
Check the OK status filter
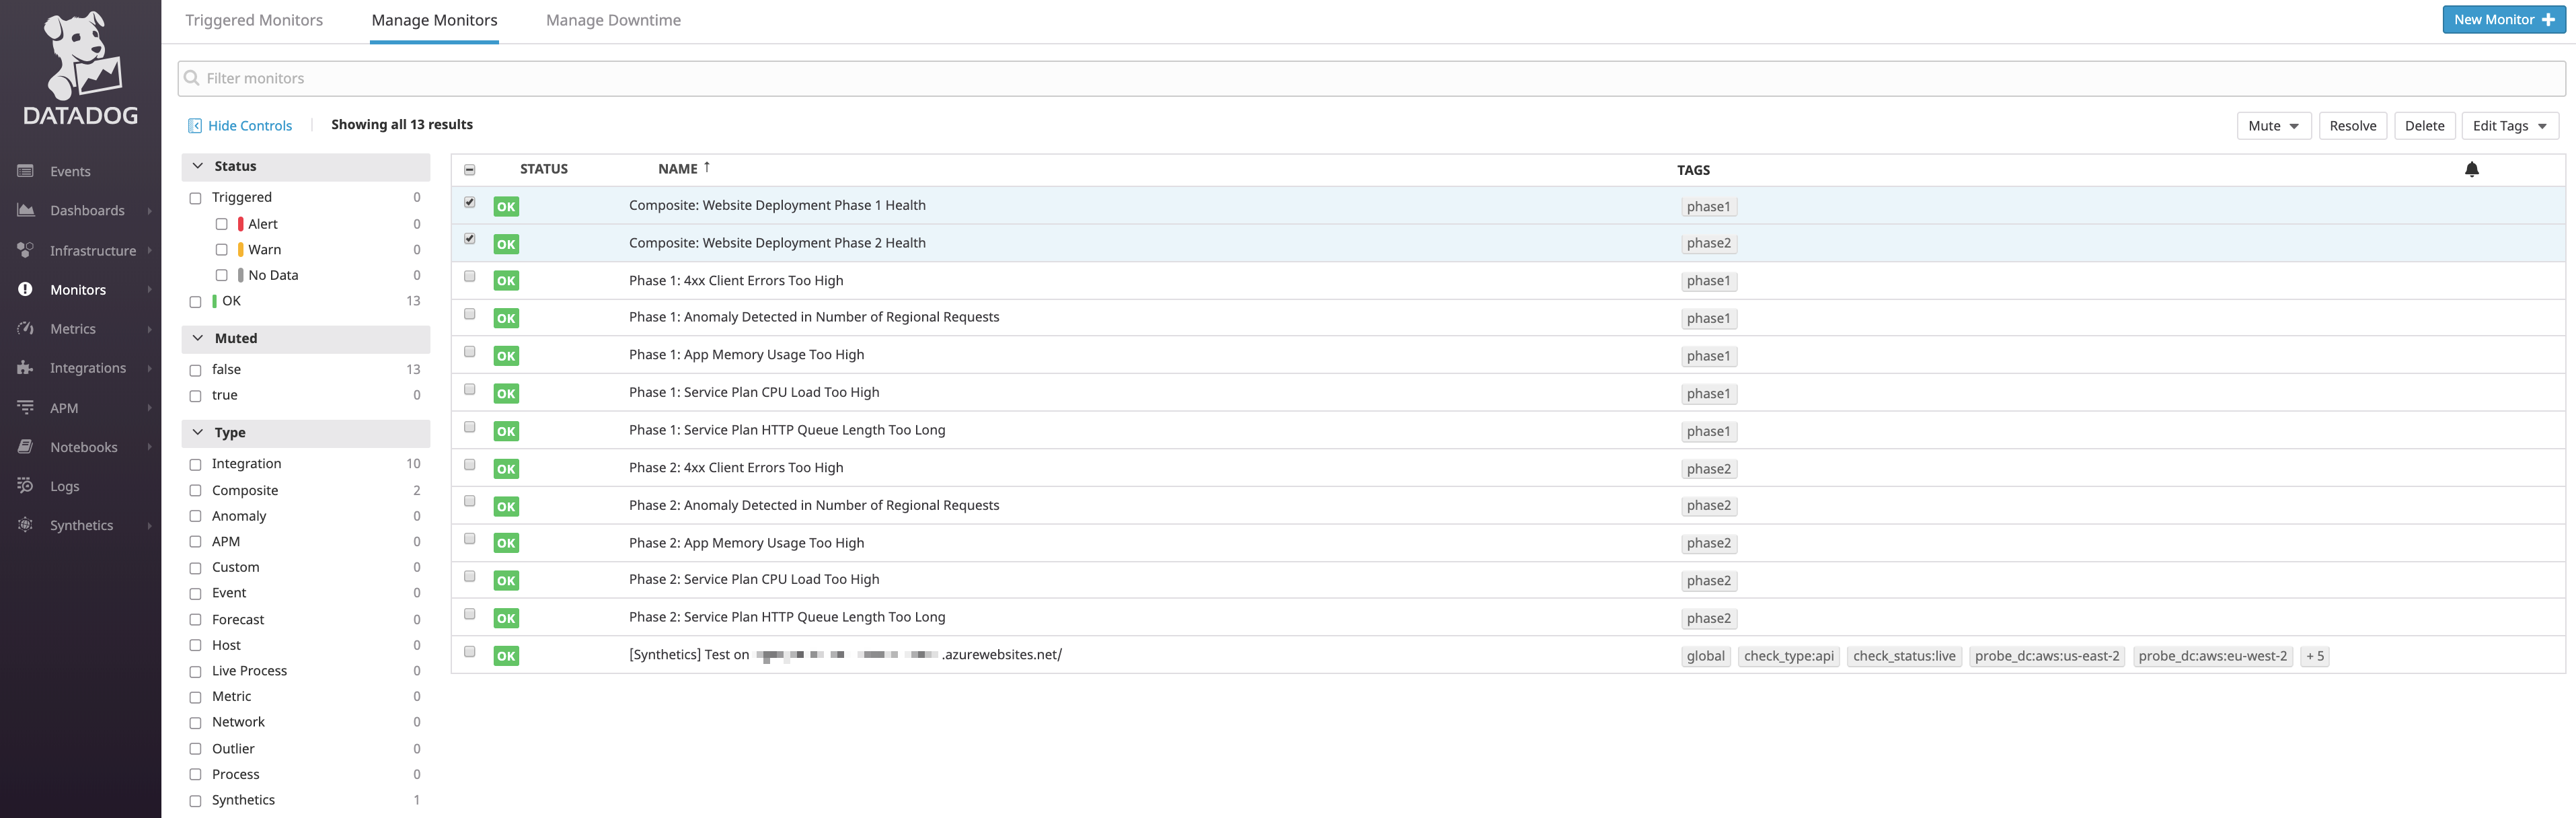(195, 300)
